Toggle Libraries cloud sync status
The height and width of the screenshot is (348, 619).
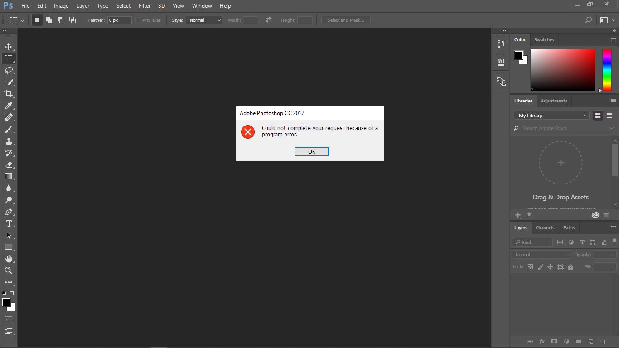595,215
